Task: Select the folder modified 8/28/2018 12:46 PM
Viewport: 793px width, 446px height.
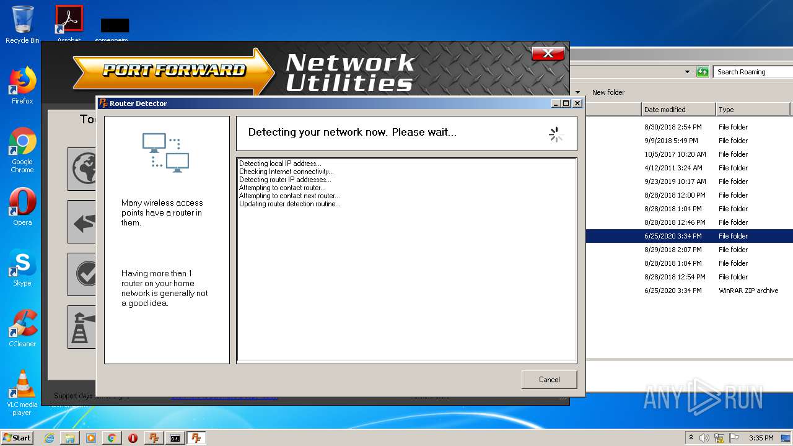Action: tap(690, 222)
